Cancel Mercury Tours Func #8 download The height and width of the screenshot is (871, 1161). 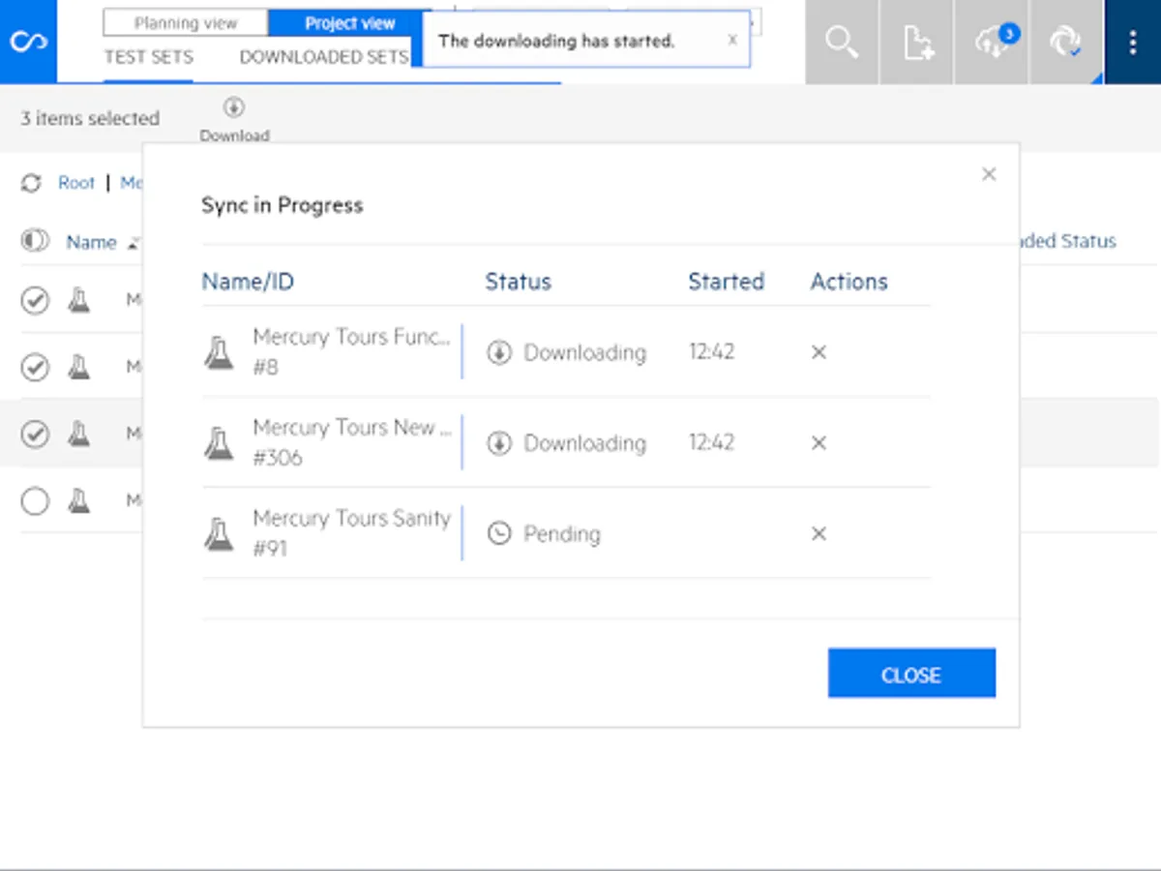click(819, 352)
